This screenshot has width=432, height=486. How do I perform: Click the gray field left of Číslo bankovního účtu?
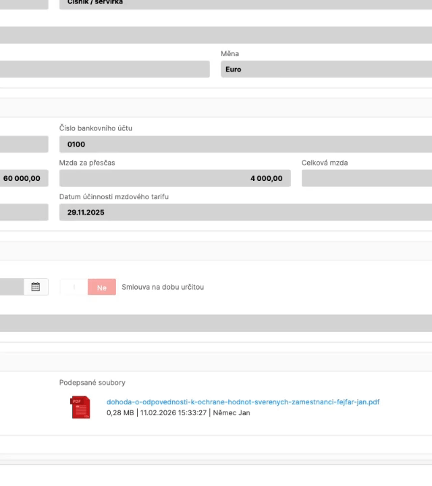24,144
